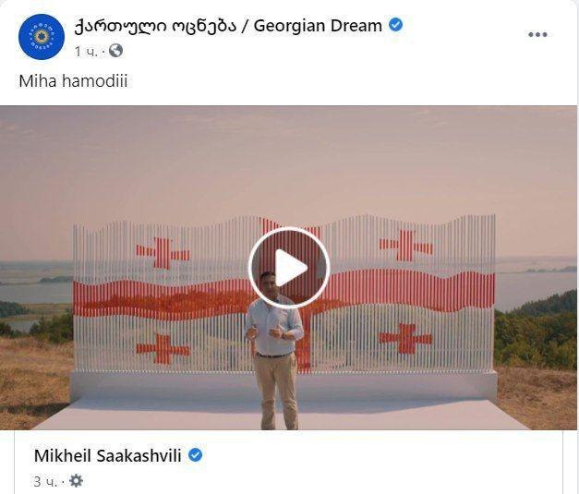The width and height of the screenshot is (579, 494).
Task: Click verified badge beside Mikheil Saakashvili
Action: [196, 455]
